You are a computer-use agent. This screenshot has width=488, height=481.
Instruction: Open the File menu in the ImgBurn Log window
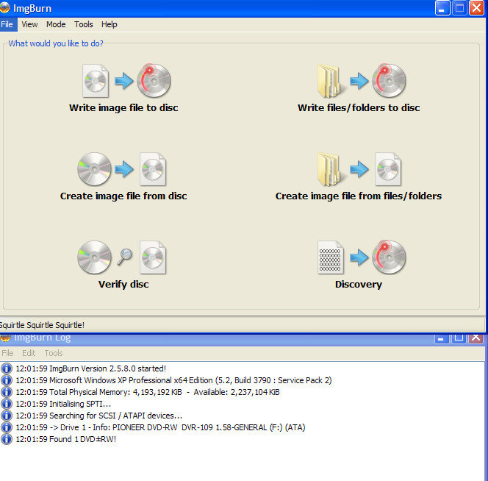point(7,353)
